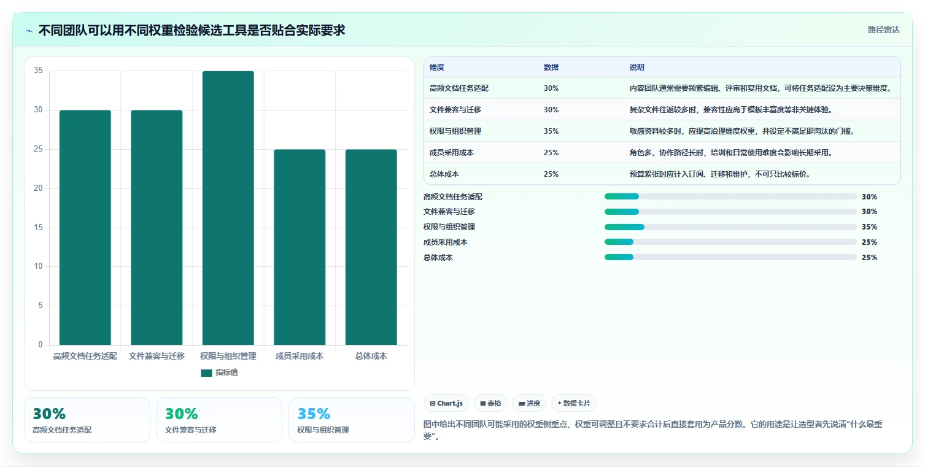Click the 35% 权限与组织管理 data card
925x467 pixels.
[x=352, y=420]
